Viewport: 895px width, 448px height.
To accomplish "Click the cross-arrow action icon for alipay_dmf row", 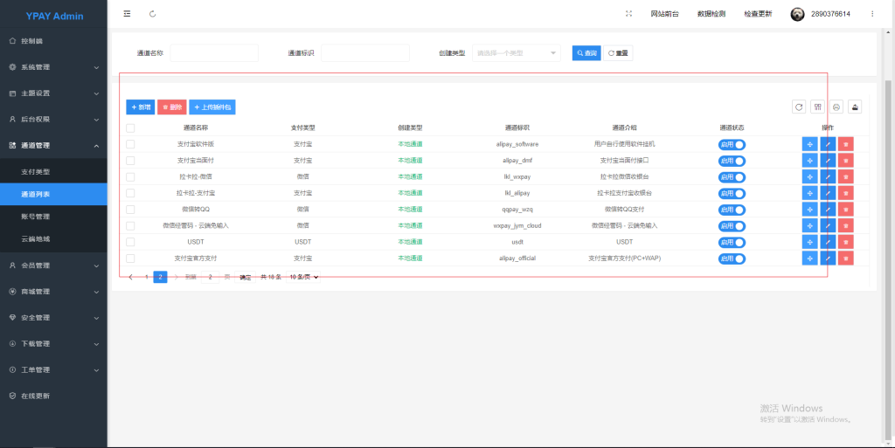I will click(x=810, y=161).
